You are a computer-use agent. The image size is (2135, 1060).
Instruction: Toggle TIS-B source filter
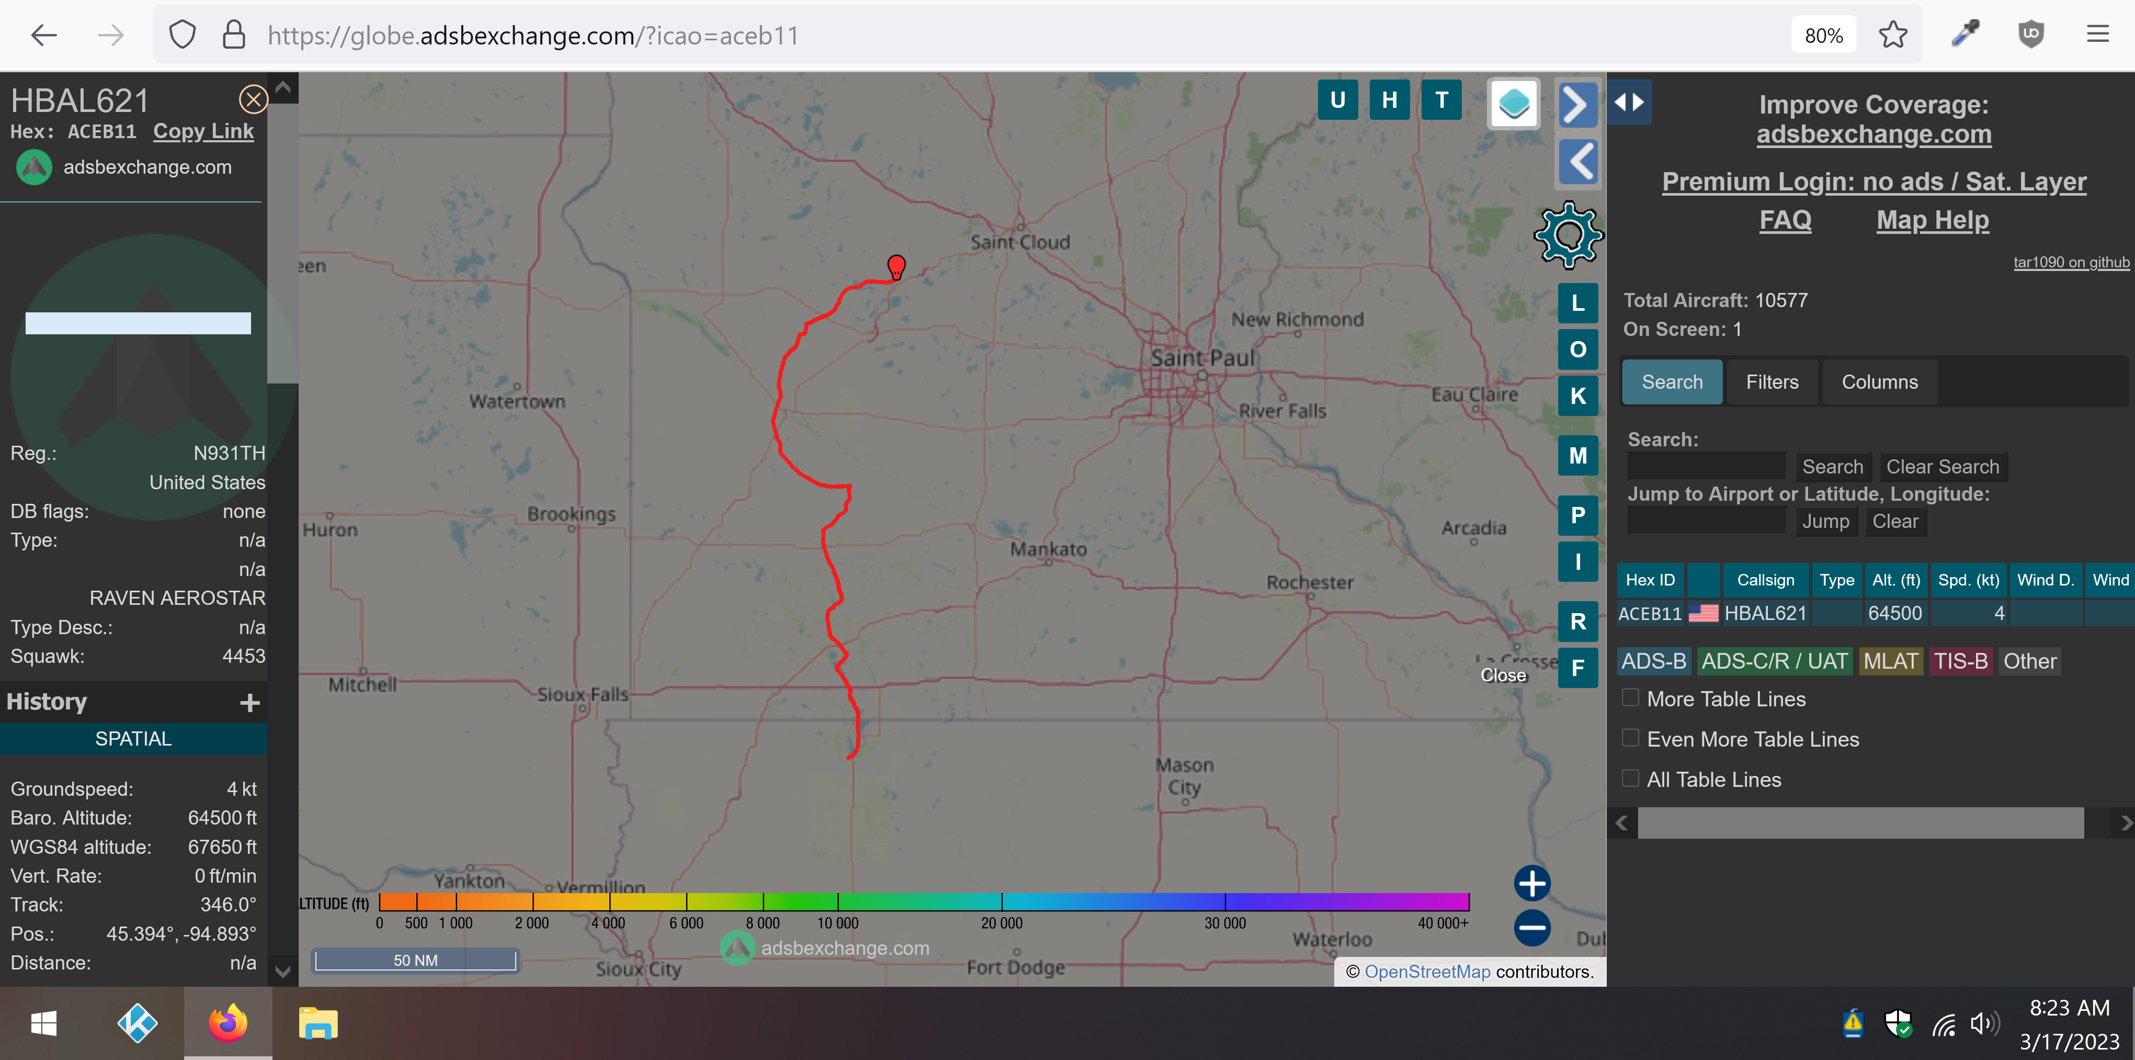tap(1960, 661)
